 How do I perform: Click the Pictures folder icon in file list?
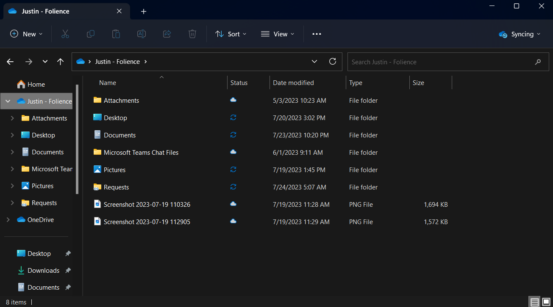pyautogui.click(x=97, y=170)
